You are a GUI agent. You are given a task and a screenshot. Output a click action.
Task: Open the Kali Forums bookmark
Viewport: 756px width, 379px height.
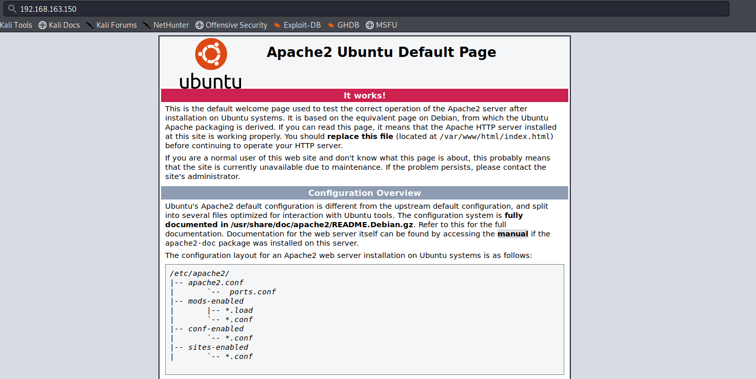pos(111,25)
